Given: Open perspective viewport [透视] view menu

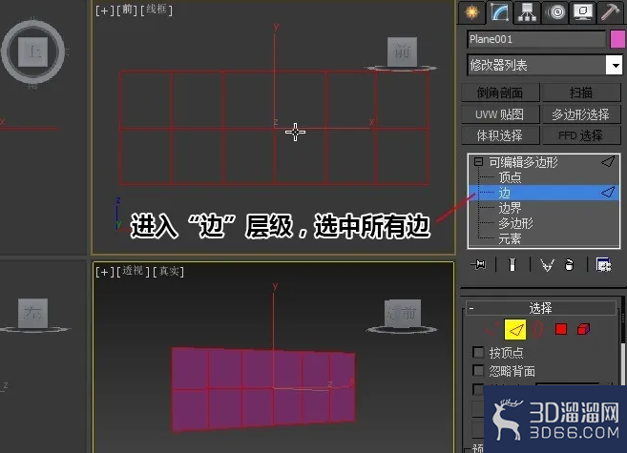Looking at the screenshot, I should (x=134, y=272).
